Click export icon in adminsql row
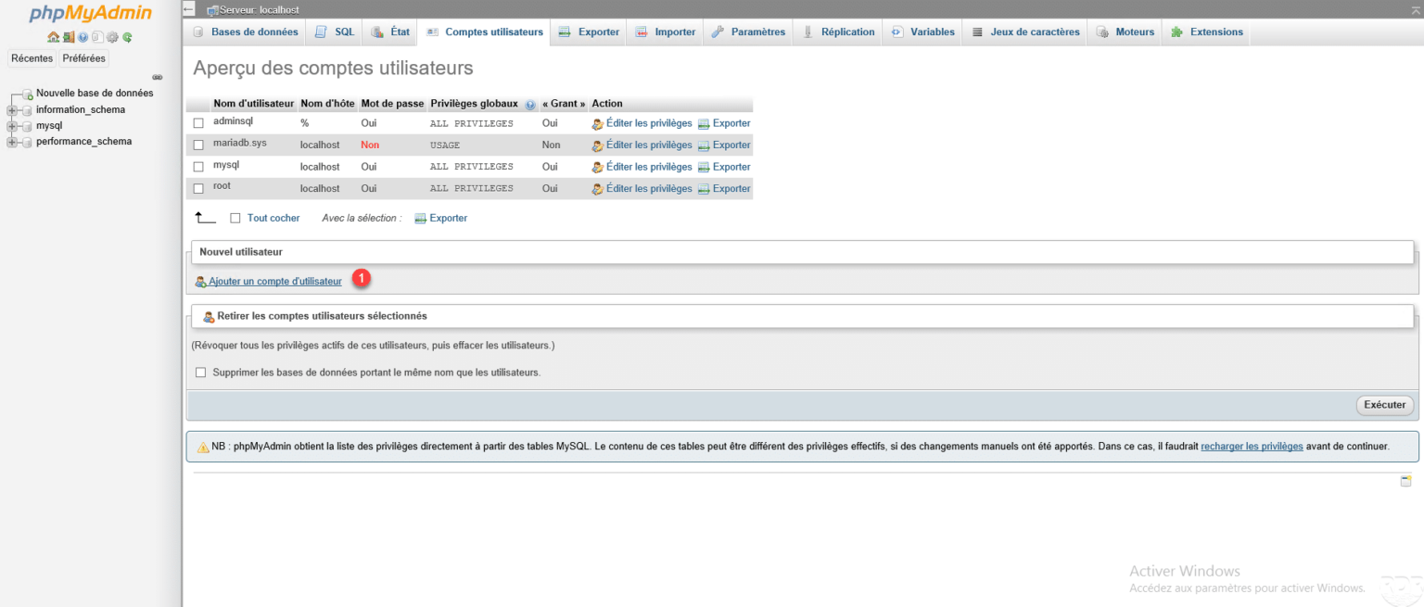Viewport: 1424px width, 607px height. click(x=704, y=123)
